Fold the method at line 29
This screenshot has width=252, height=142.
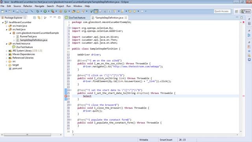70,105
